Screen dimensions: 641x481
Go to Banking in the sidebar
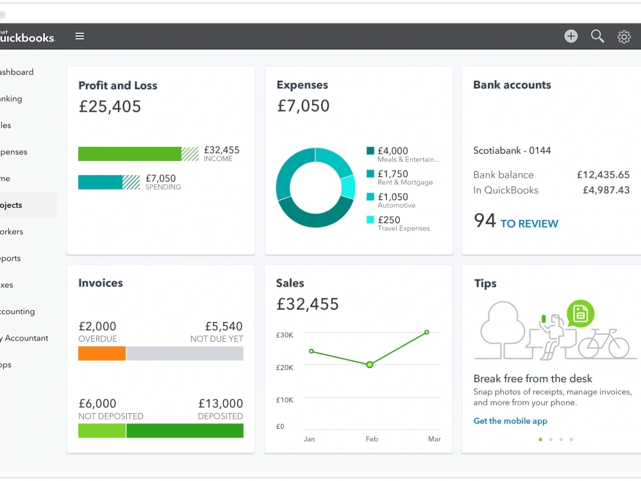point(11,99)
